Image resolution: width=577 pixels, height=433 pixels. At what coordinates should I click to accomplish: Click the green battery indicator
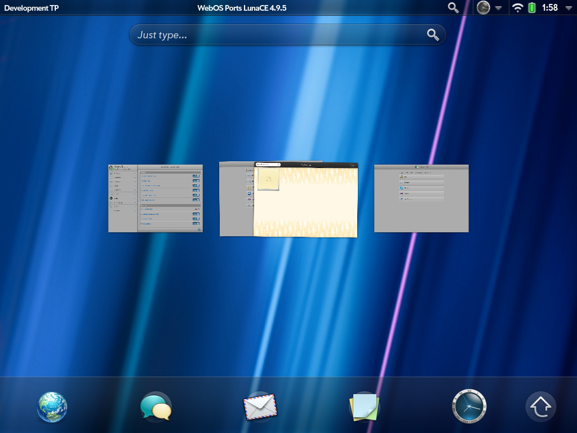tap(532, 7)
